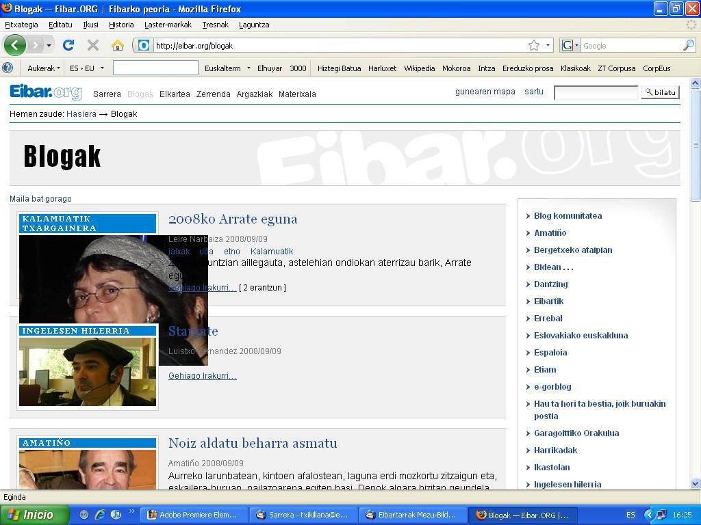701x525 pixels.
Task: Open the back/forward history dropdown arrow
Action: pos(49,45)
